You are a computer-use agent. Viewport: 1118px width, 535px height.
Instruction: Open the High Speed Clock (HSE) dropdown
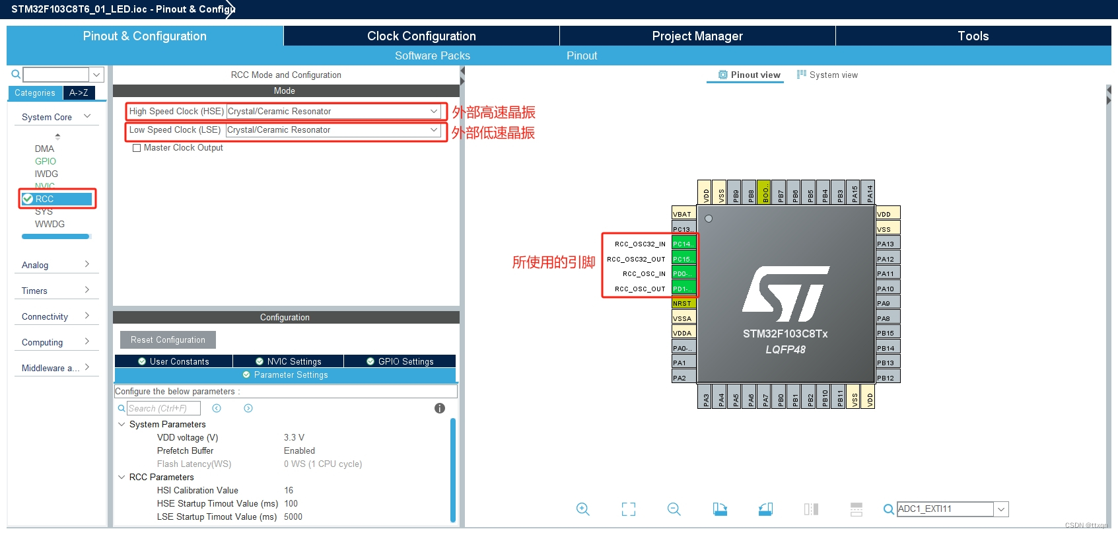click(x=434, y=111)
